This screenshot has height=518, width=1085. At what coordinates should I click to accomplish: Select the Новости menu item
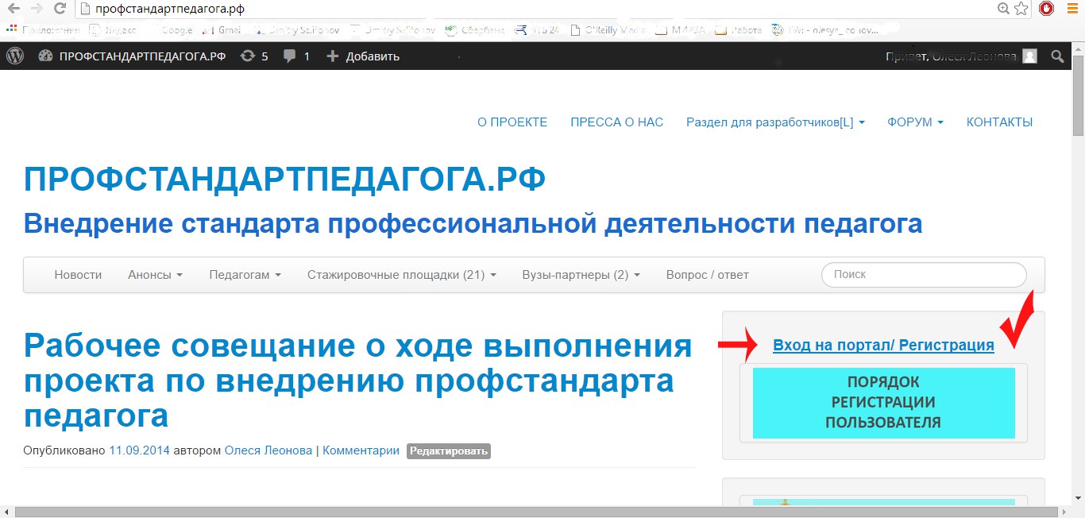(78, 275)
